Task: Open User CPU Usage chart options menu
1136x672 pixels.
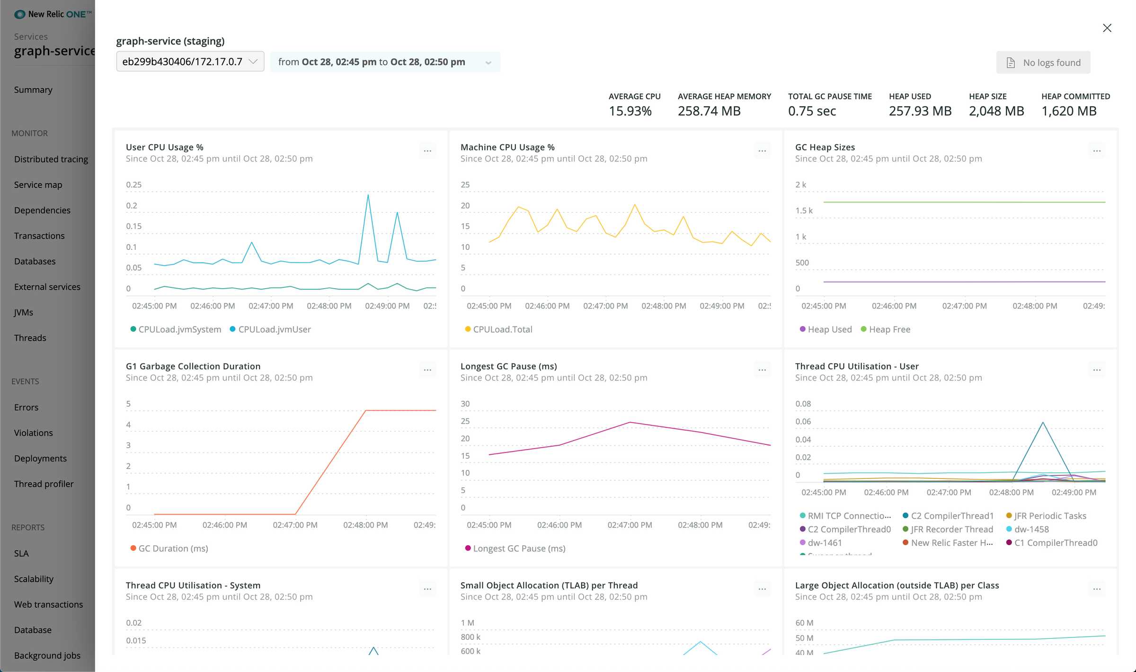Action: [x=427, y=151]
